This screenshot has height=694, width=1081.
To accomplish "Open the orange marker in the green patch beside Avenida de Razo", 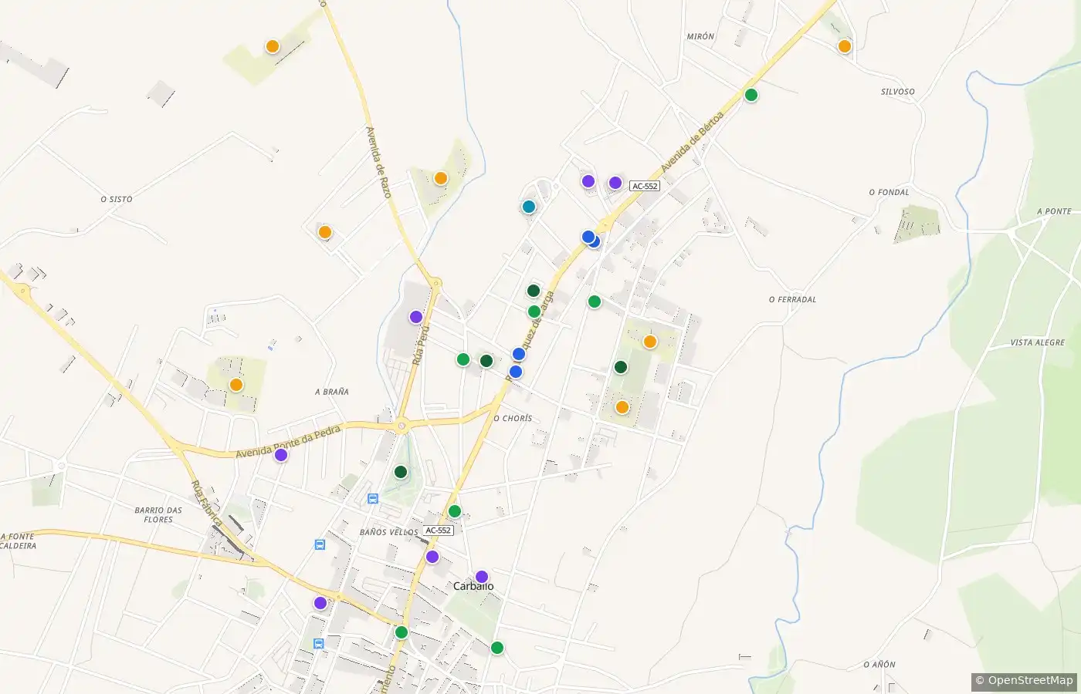I will pyautogui.click(x=441, y=178).
